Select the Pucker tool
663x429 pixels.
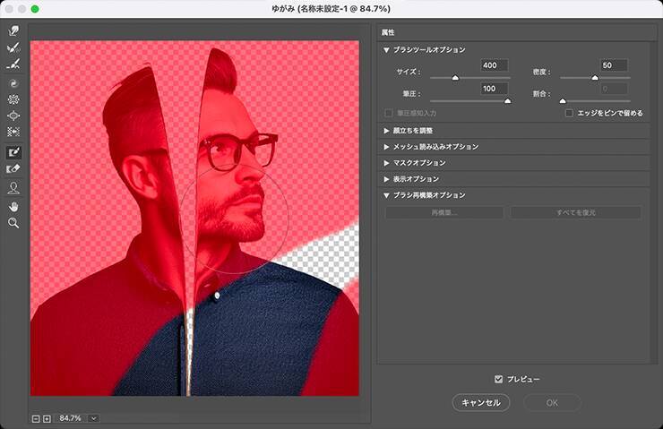tap(13, 99)
